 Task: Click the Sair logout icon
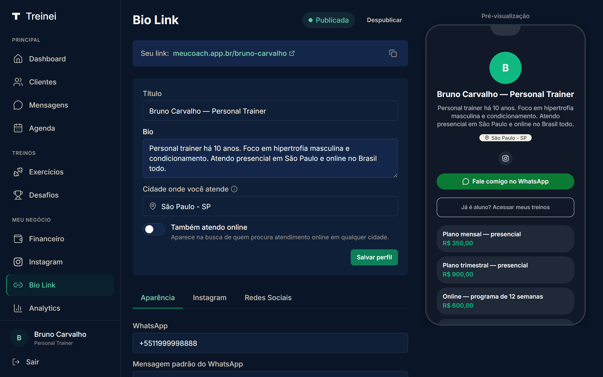point(16,362)
